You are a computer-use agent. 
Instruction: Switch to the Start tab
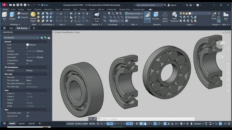tap(11, 28)
